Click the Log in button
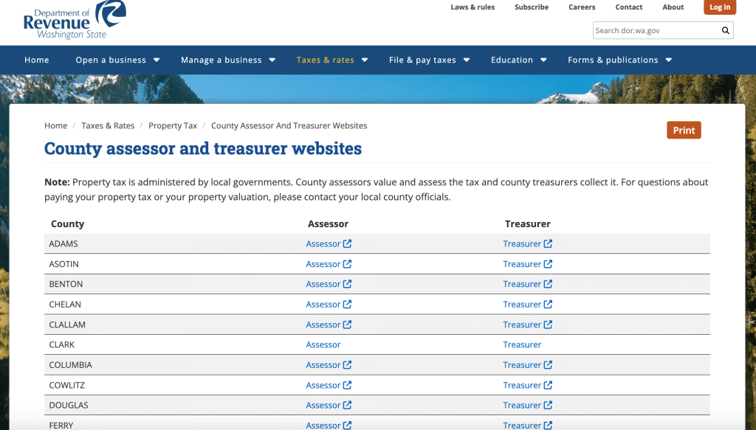The height and width of the screenshot is (430, 756). [720, 7]
